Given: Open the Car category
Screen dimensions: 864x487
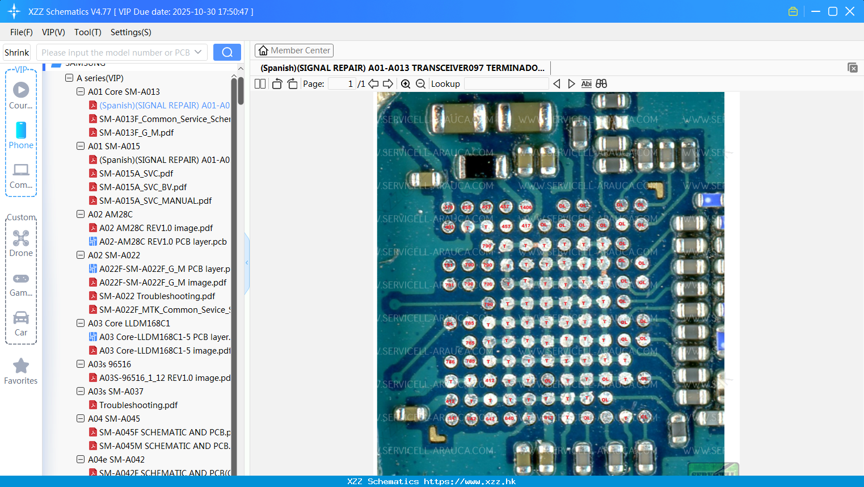Looking at the screenshot, I should [x=21, y=324].
